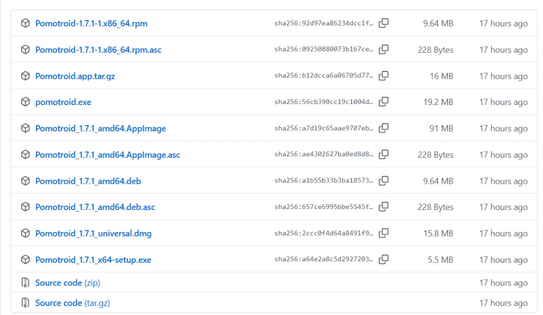Click package icon beside pomotroid.exe
This screenshot has height=315, width=543.
[x=25, y=102]
